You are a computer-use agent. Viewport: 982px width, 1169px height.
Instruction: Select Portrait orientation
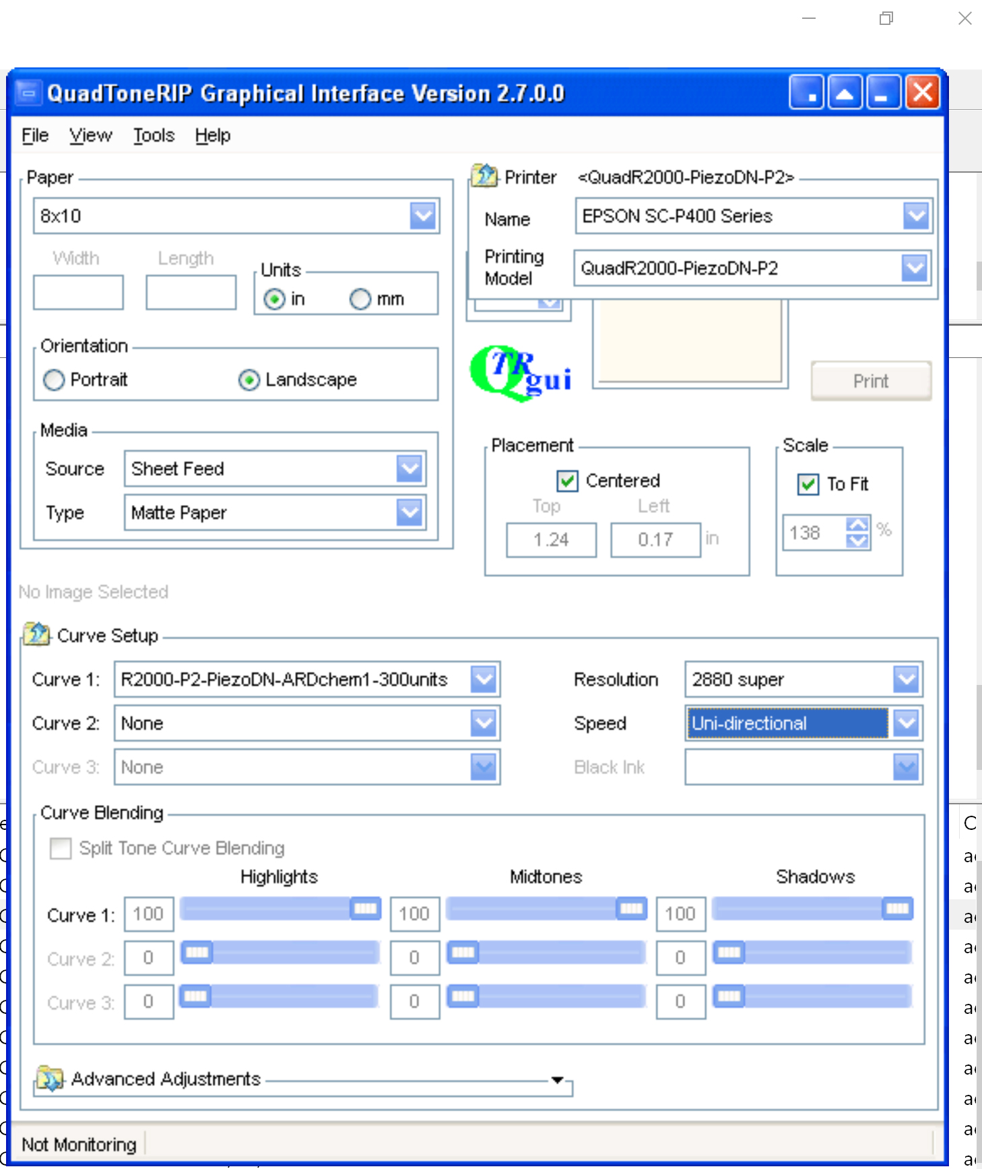55,380
